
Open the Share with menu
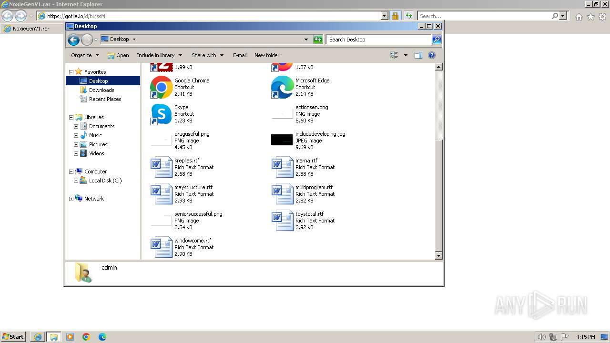[207, 55]
